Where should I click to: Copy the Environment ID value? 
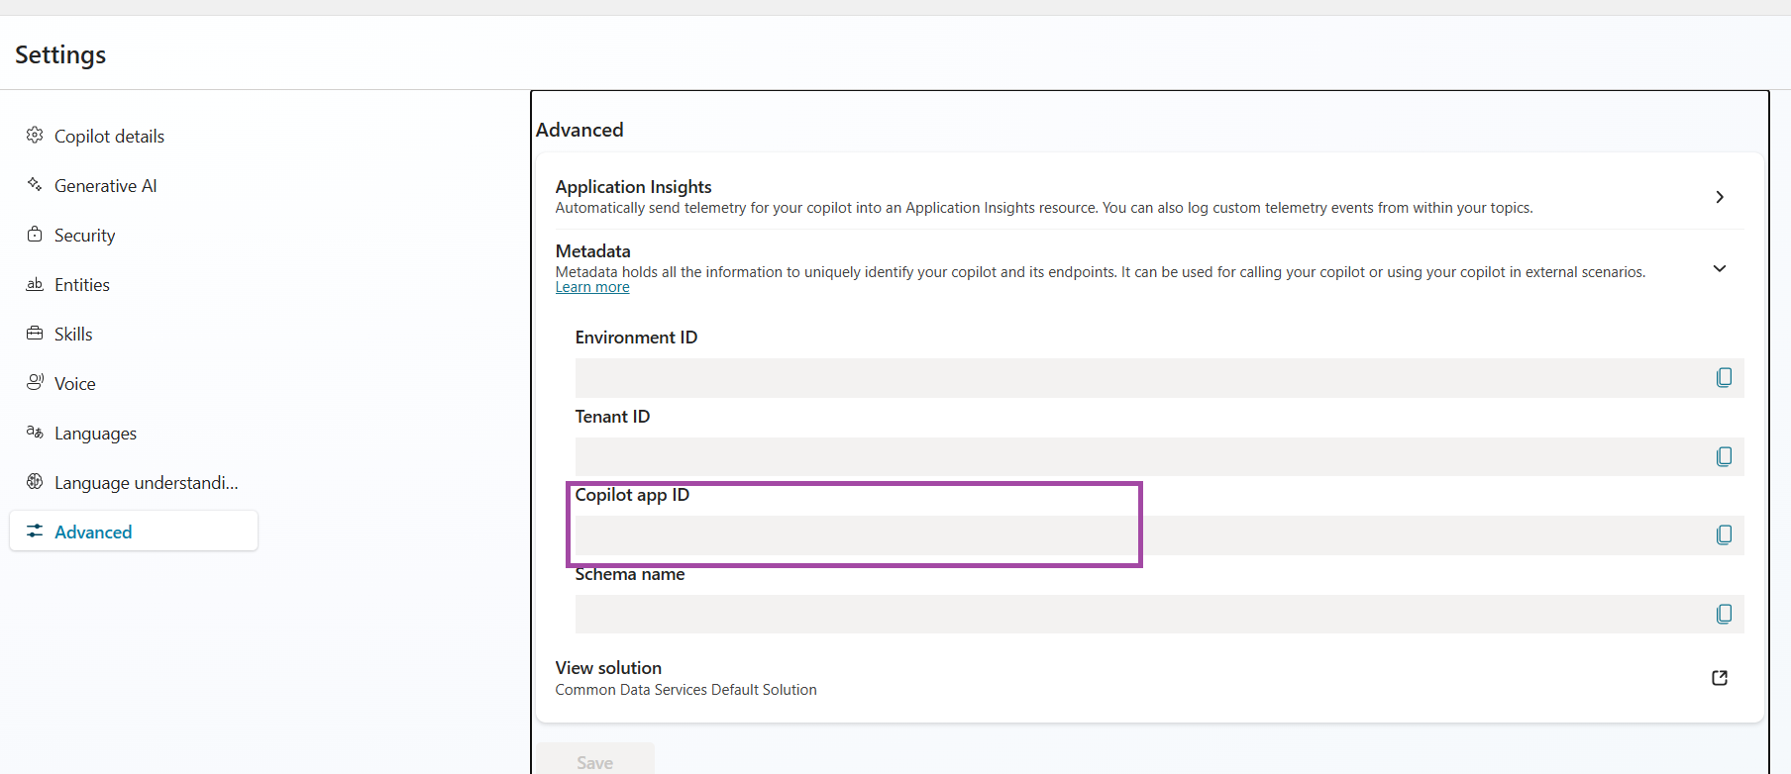tap(1724, 378)
